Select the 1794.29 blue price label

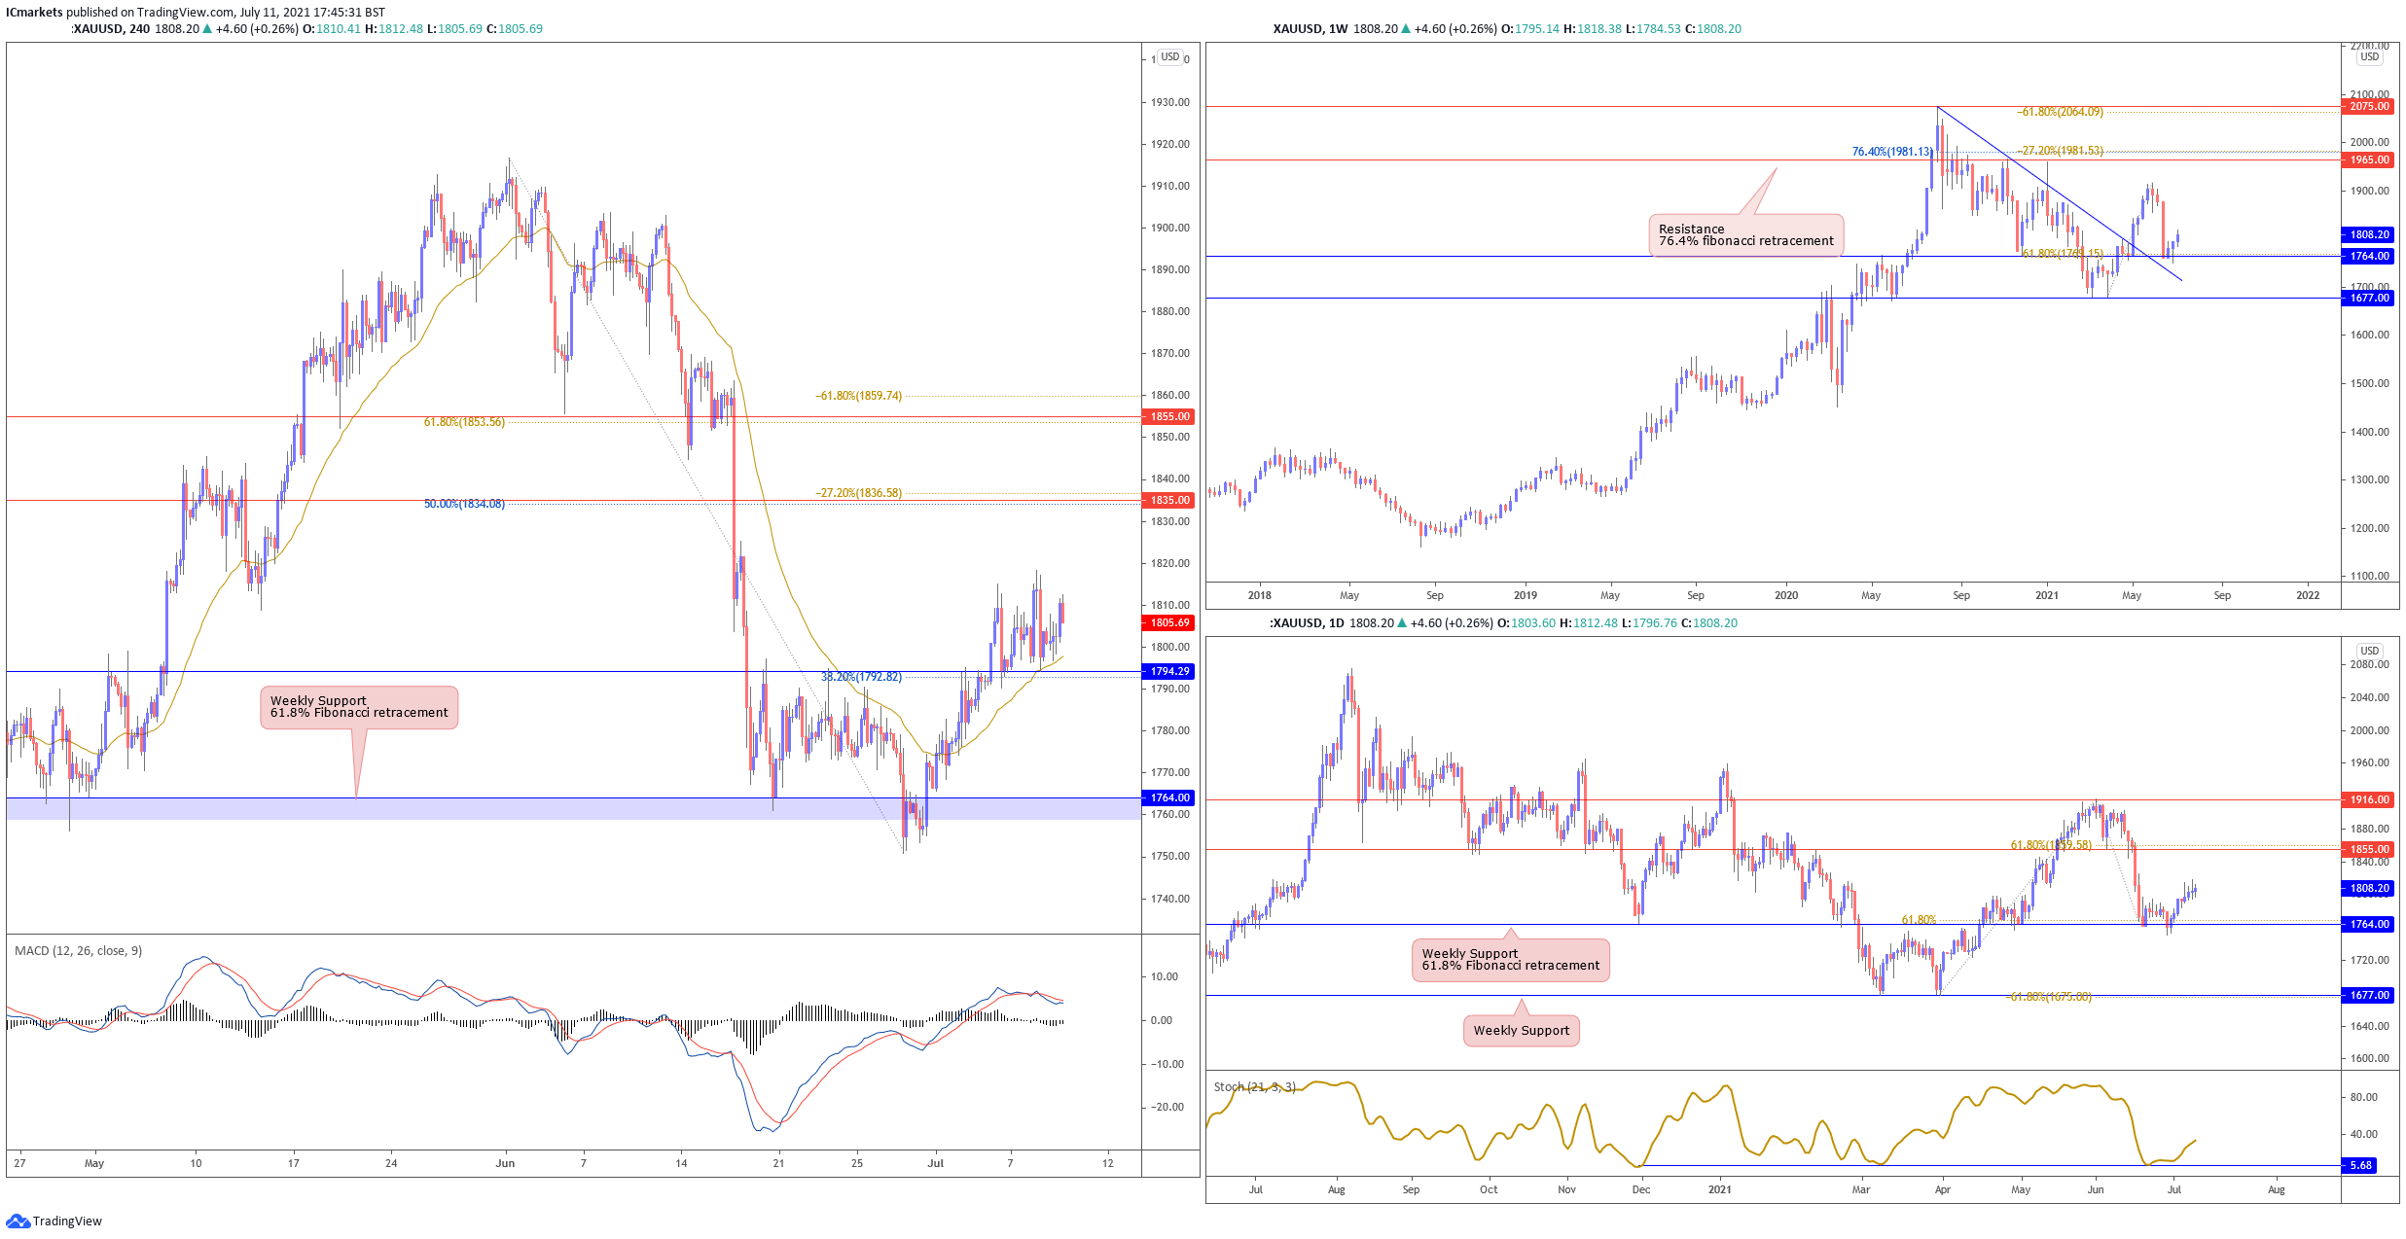point(1169,671)
